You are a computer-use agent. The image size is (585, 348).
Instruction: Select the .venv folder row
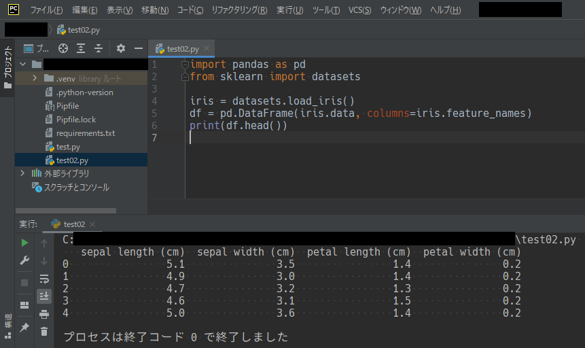(82, 78)
